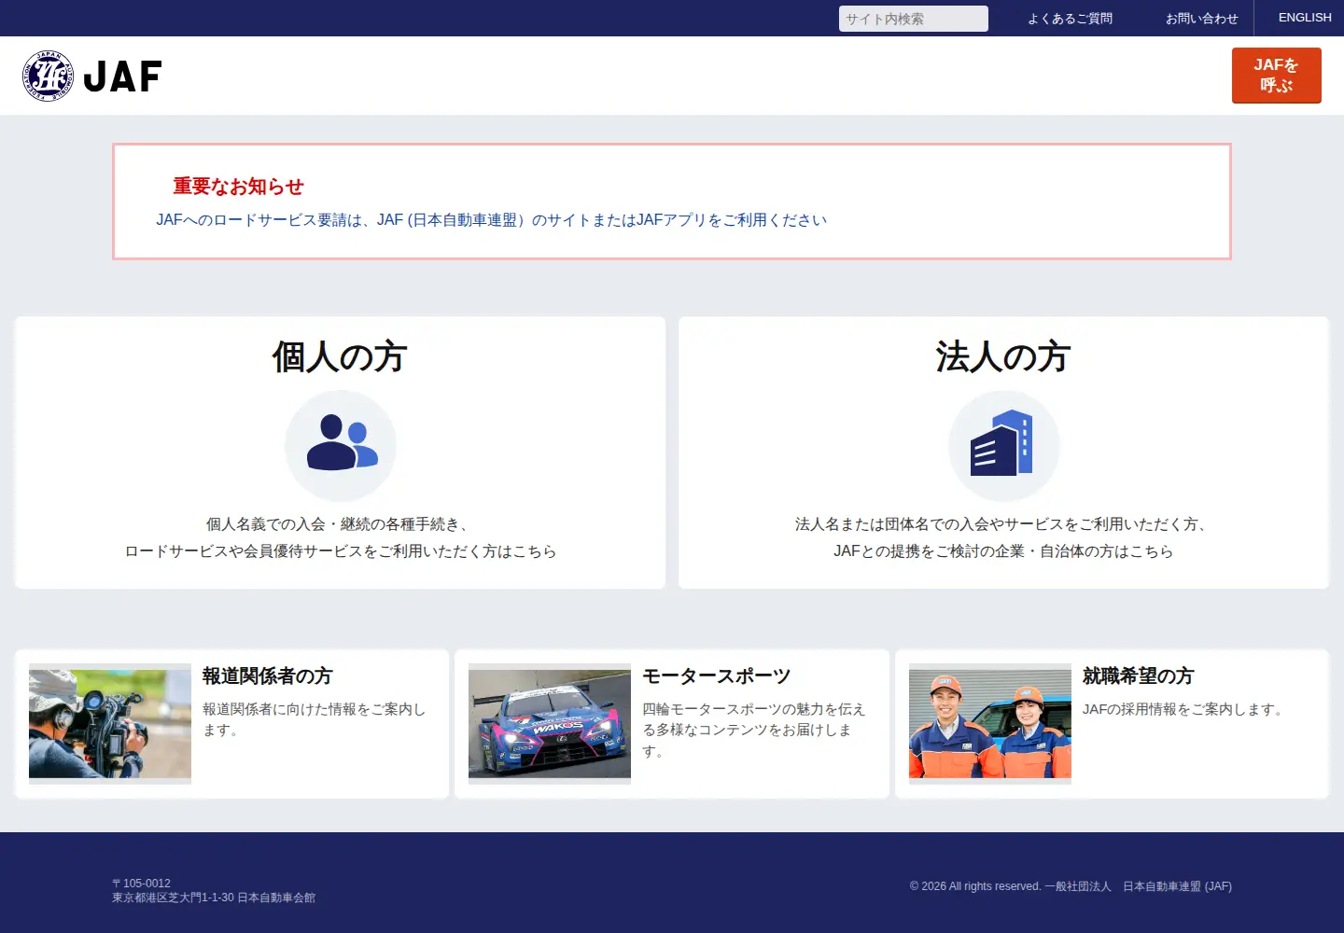Viewport: 1344px width, 933px height.
Task: Switch the site to ENGLISH
Action: point(1305,18)
